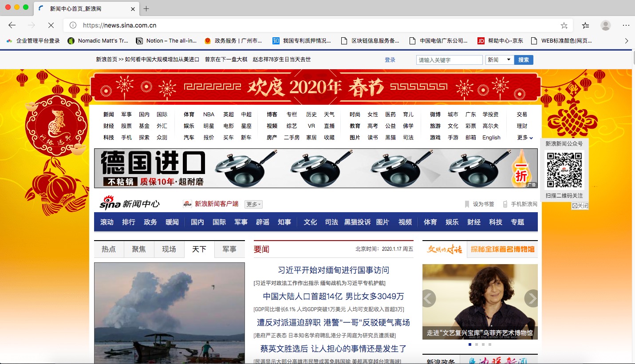The image size is (635, 364).
Task: Open 科技 in the blue nav bar
Action: (496, 222)
